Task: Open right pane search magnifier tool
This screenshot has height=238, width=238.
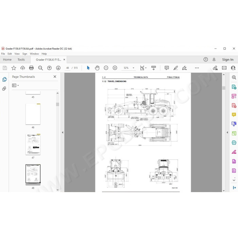Action: point(234,78)
